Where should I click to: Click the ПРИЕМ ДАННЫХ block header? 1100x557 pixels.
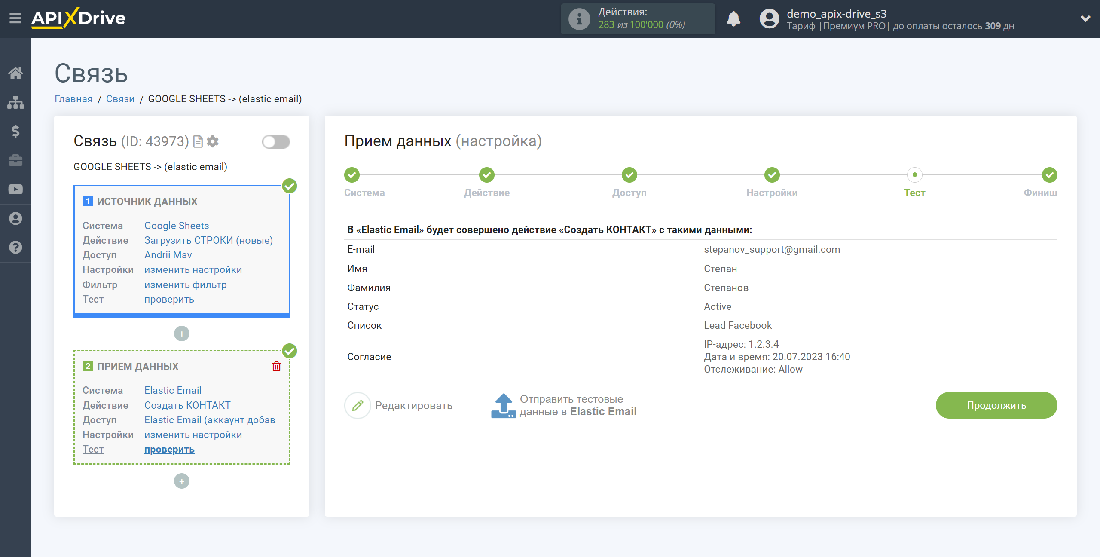[x=137, y=366]
